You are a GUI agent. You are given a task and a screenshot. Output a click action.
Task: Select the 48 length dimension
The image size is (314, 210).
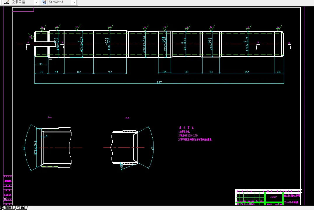[211, 72]
